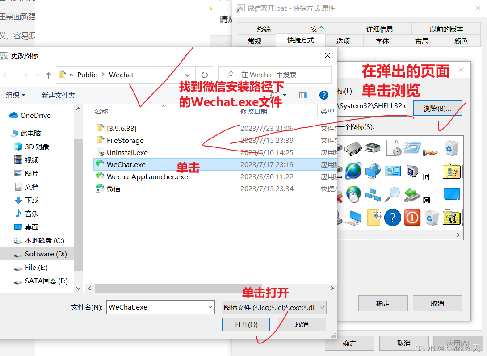Viewport: 487px width, 356px height.
Task: Click 新建文件夹 in toolbar
Action: click(x=58, y=95)
